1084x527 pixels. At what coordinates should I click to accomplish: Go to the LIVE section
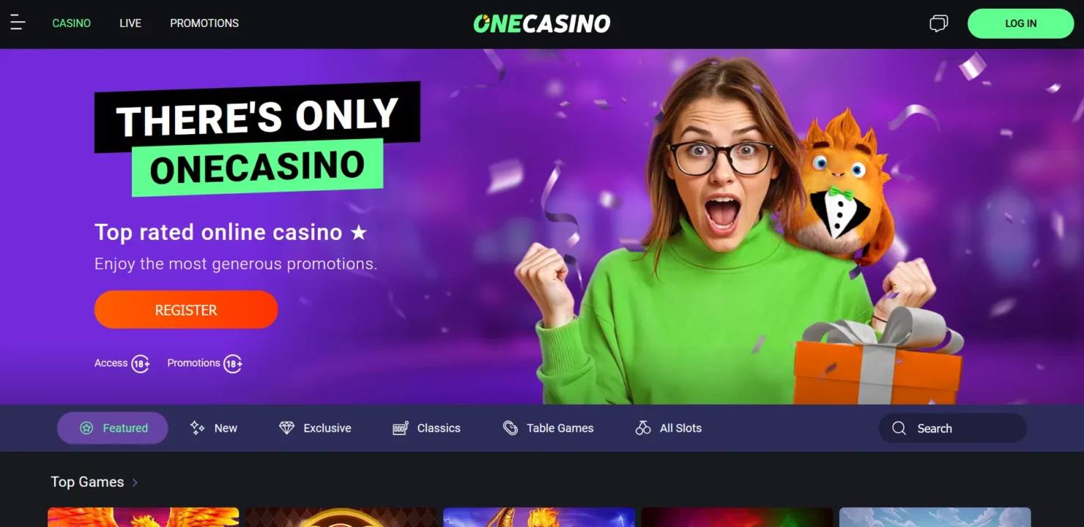coord(130,23)
